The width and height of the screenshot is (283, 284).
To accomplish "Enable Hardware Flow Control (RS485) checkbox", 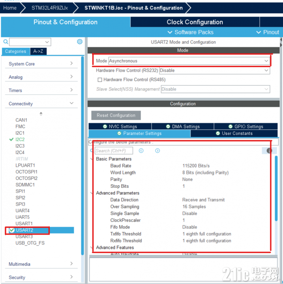I will 100,80.
